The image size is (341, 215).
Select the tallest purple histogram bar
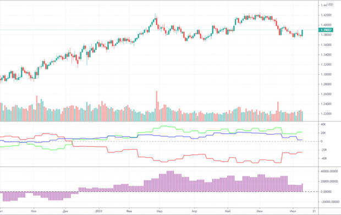(x=170, y=181)
